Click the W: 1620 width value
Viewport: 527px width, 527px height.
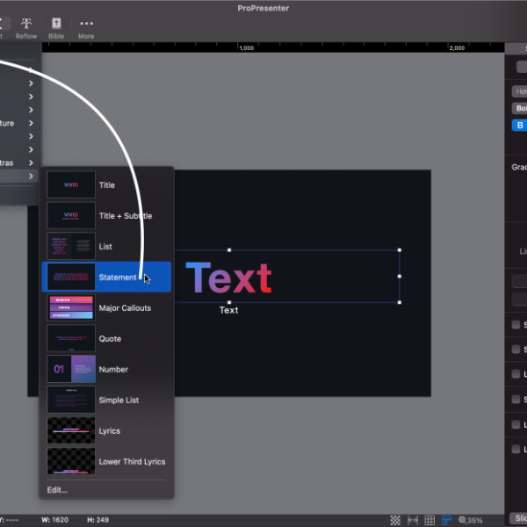click(54, 520)
